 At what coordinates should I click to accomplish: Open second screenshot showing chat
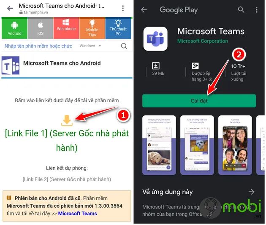tap(197, 145)
